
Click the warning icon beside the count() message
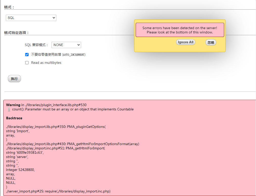9,109
